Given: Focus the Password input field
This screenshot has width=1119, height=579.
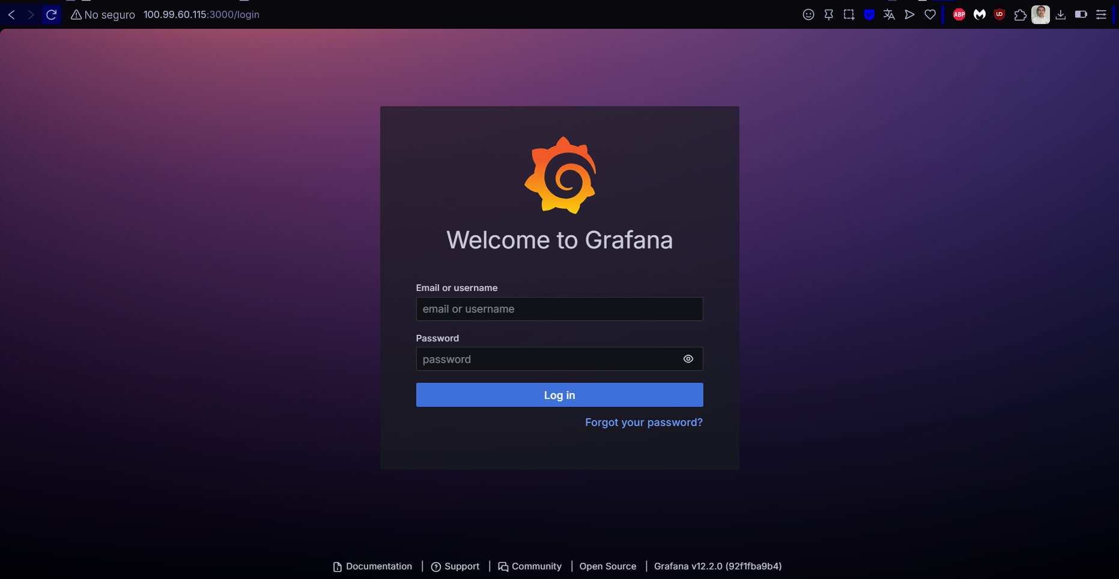Looking at the screenshot, I should 559,359.
